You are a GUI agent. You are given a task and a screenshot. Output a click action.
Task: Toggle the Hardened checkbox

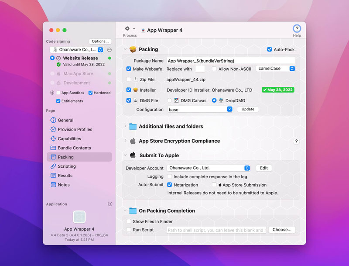pos(90,93)
